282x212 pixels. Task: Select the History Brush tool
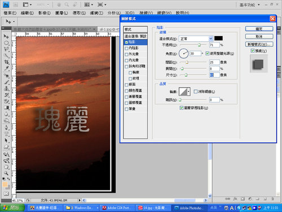(x=6, y=95)
